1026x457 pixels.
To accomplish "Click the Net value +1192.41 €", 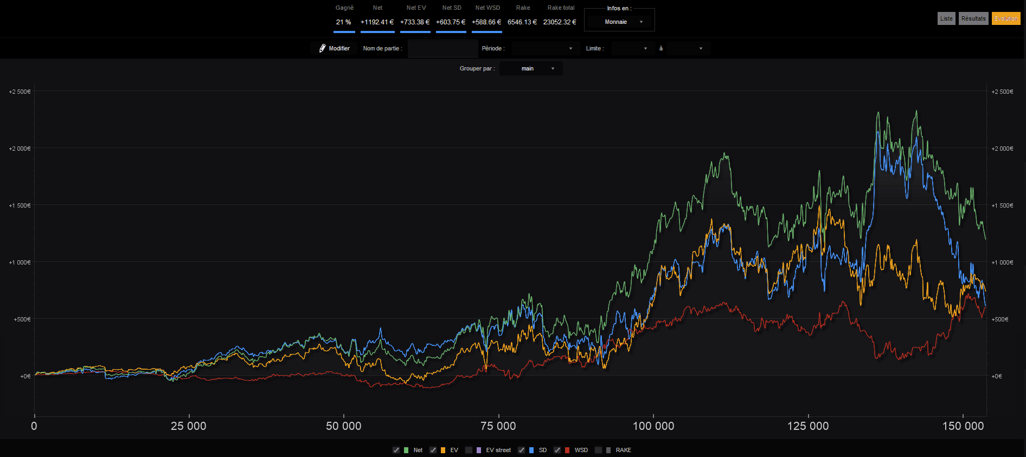I will point(377,22).
